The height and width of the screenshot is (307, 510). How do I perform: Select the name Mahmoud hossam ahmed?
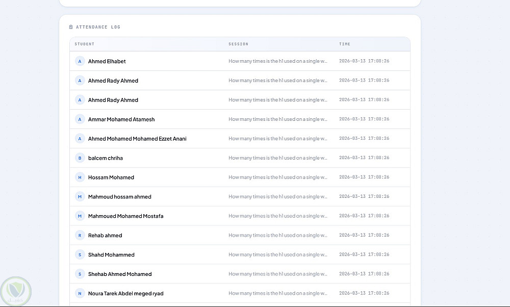119,197
